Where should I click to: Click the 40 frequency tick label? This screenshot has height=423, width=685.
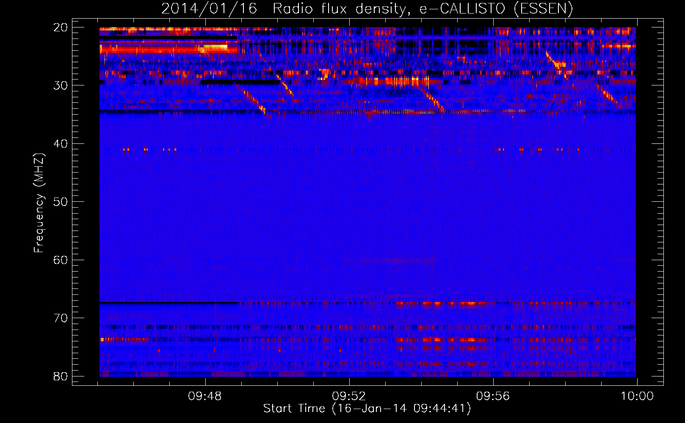(61, 144)
